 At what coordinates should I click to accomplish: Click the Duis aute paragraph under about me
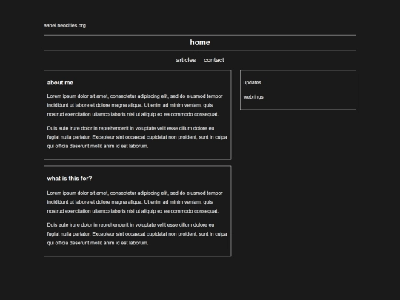(137, 137)
